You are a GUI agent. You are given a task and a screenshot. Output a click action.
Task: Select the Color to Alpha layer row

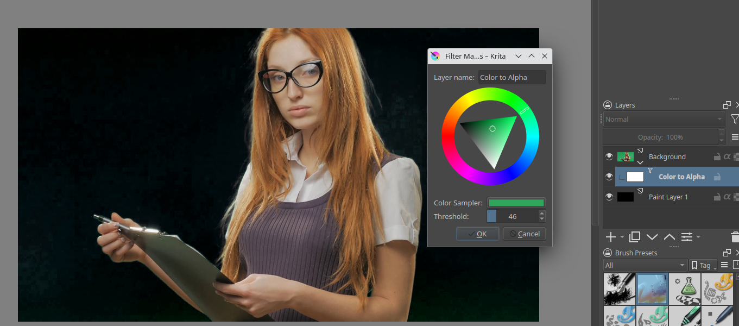677,177
